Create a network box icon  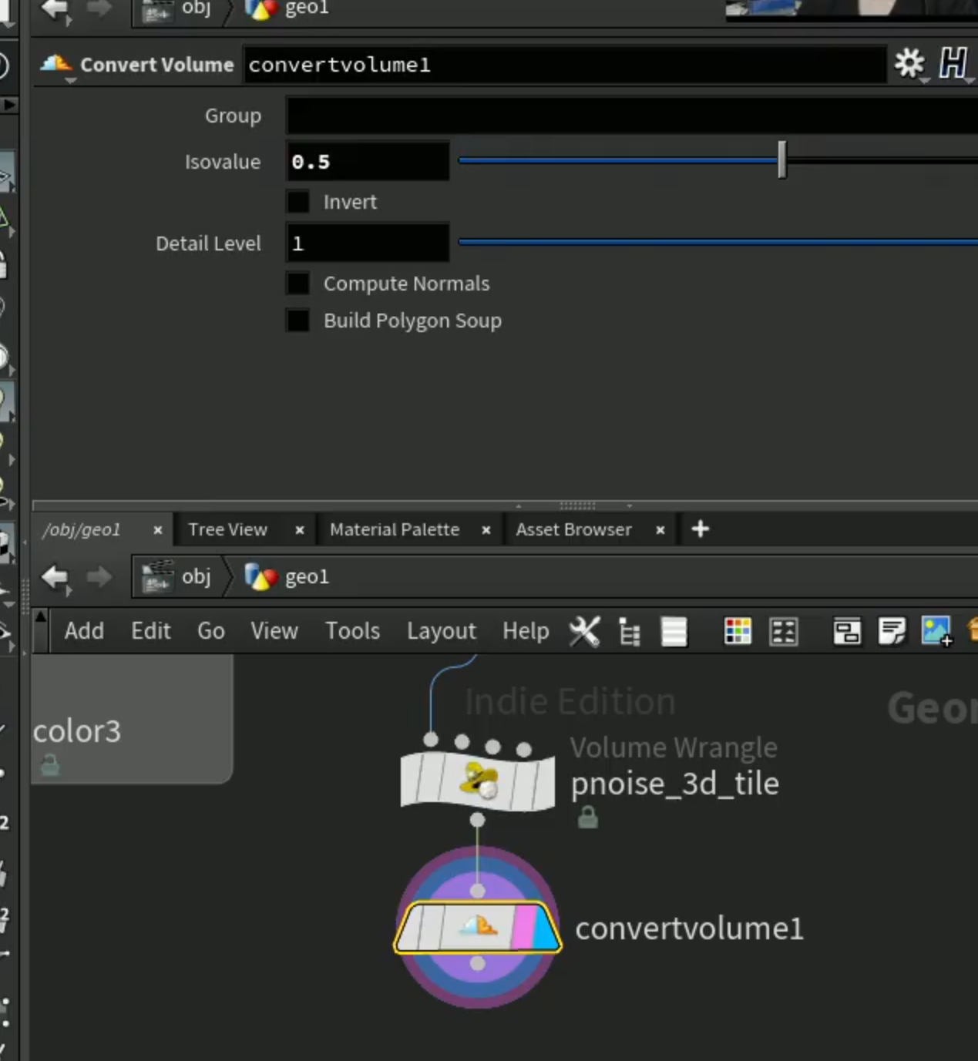[x=847, y=632]
